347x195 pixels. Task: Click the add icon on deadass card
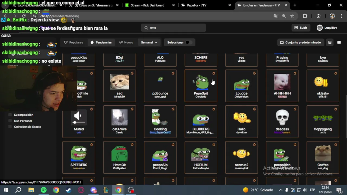[x=295, y=109]
